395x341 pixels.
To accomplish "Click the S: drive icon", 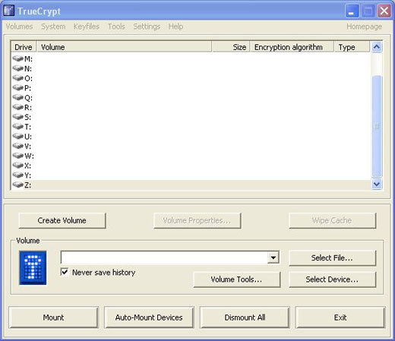I will 17,117.
